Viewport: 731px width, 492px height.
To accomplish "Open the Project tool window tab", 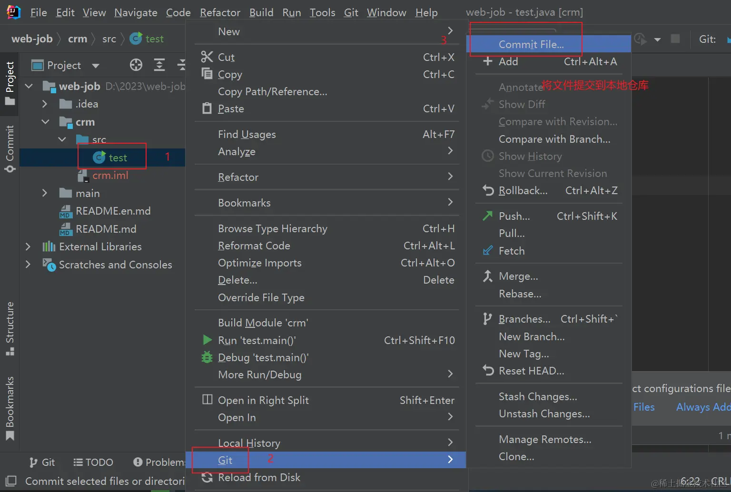I will coord(10,84).
